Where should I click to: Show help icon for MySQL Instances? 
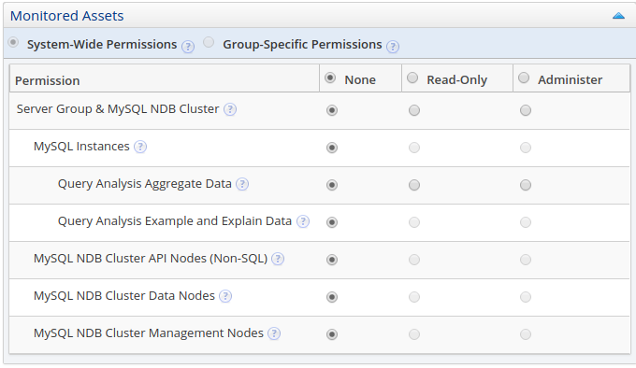pyautogui.click(x=140, y=147)
